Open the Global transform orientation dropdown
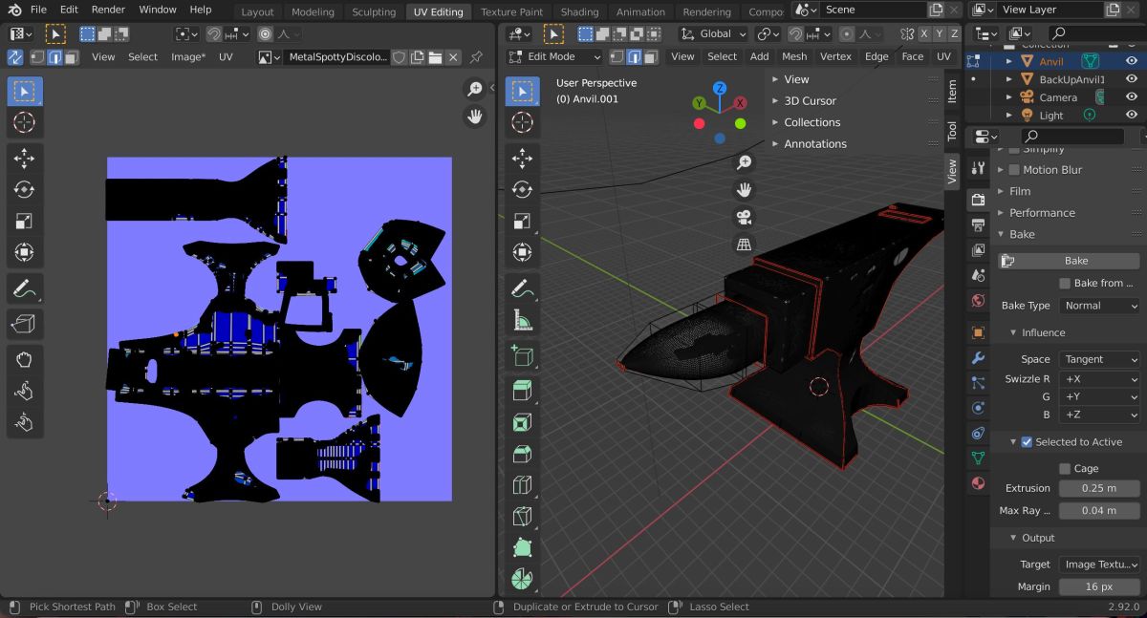The width and height of the screenshot is (1147, 618). (714, 33)
